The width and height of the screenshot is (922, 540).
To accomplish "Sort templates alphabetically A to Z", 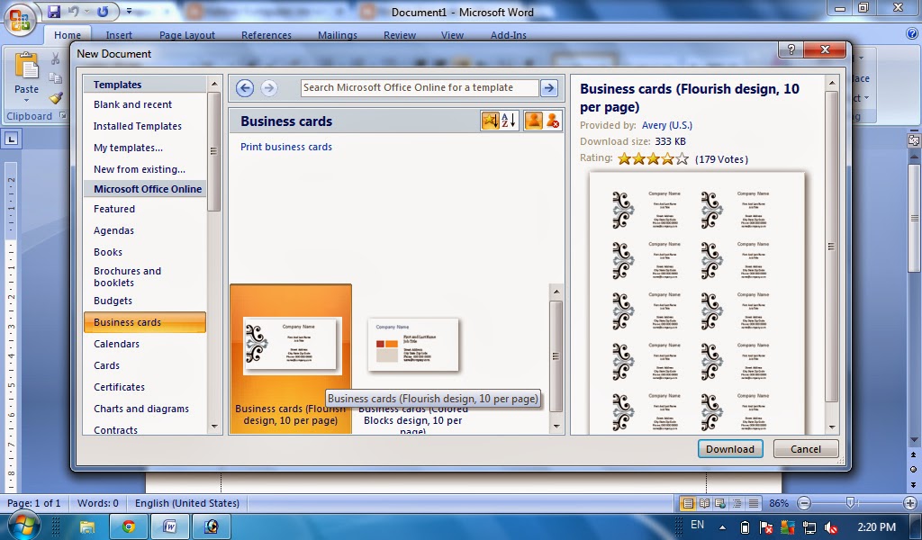I will tap(510, 121).
